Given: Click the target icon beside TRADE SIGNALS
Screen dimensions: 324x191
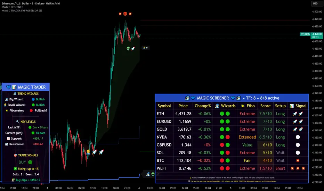Looking at the screenshot, I should 15,155.
